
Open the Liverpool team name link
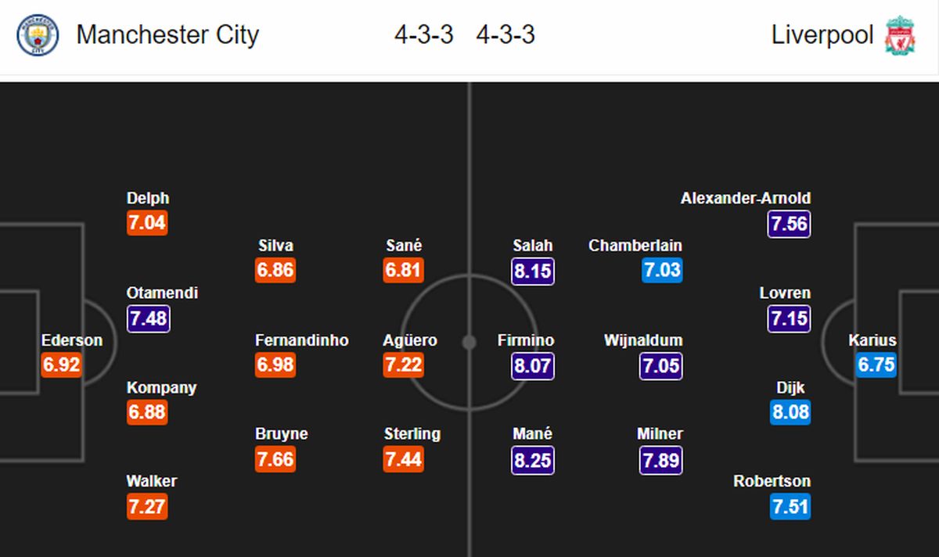pyautogui.click(x=822, y=35)
